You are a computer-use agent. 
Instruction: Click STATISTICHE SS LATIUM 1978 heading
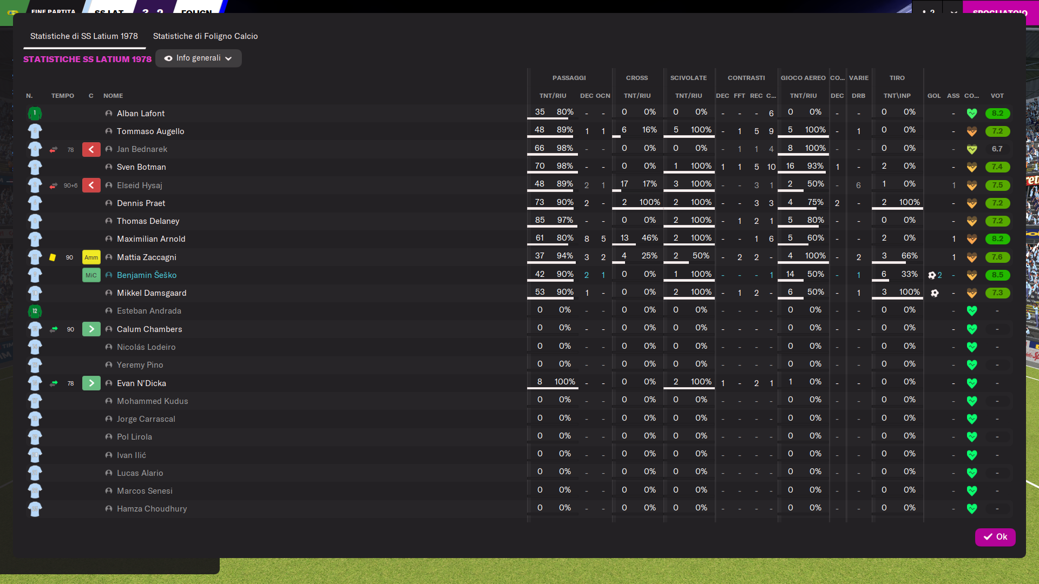pyautogui.click(x=87, y=59)
